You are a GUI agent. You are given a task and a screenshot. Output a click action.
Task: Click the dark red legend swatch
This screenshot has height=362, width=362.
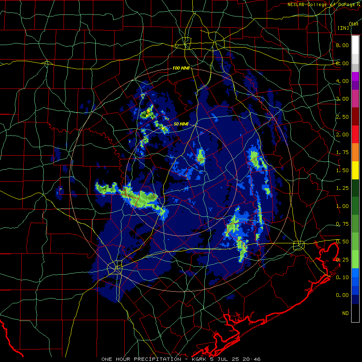point(355,117)
